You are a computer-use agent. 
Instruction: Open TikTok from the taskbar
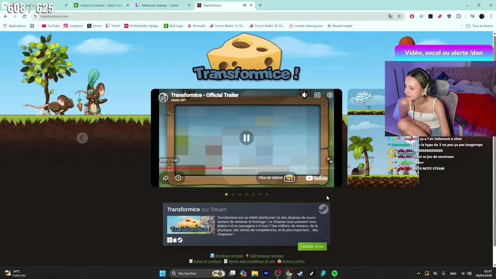tap(312, 274)
